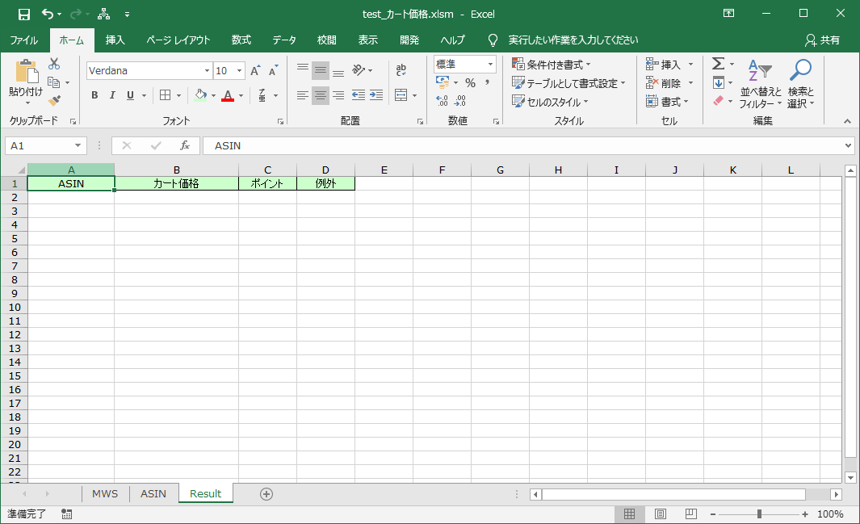The height and width of the screenshot is (524, 860).
Task: Open セルのスタイル cell styles
Action: pyautogui.click(x=550, y=101)
